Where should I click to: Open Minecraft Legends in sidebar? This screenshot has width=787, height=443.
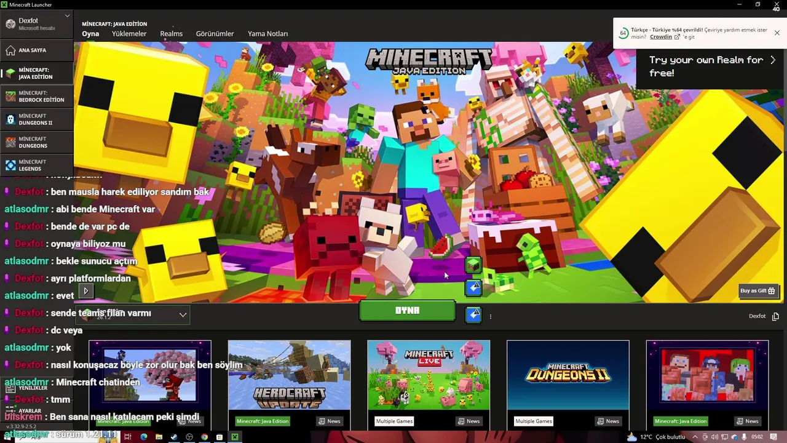[x=37, y=166]
